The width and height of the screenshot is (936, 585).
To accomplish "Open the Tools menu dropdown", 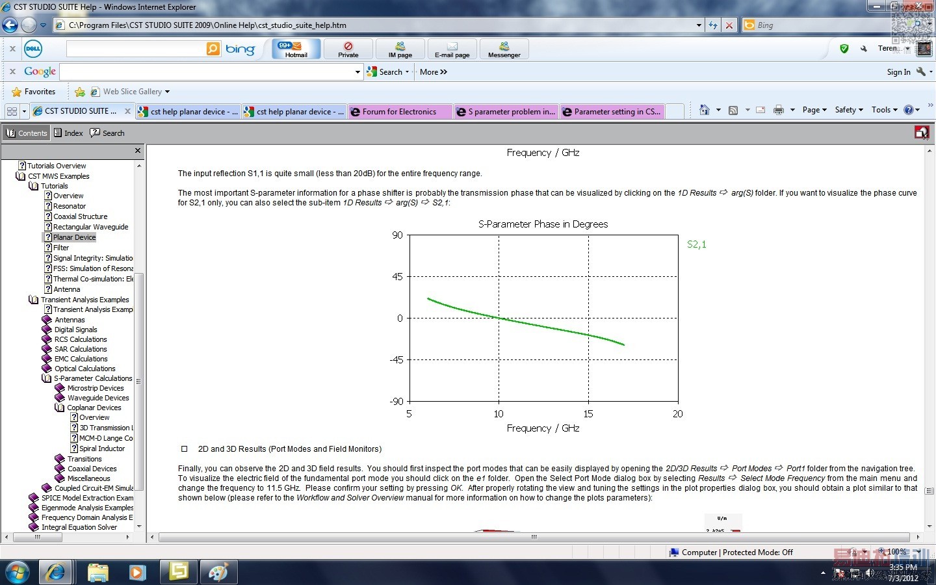I will coord(885,110).
